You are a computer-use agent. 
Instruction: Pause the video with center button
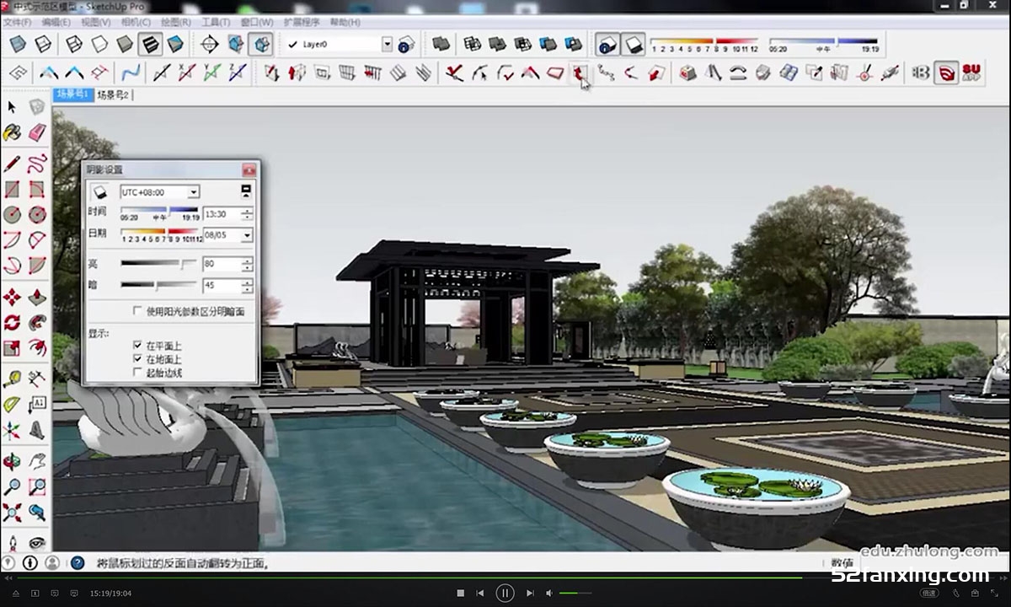[x=505, y=593]
